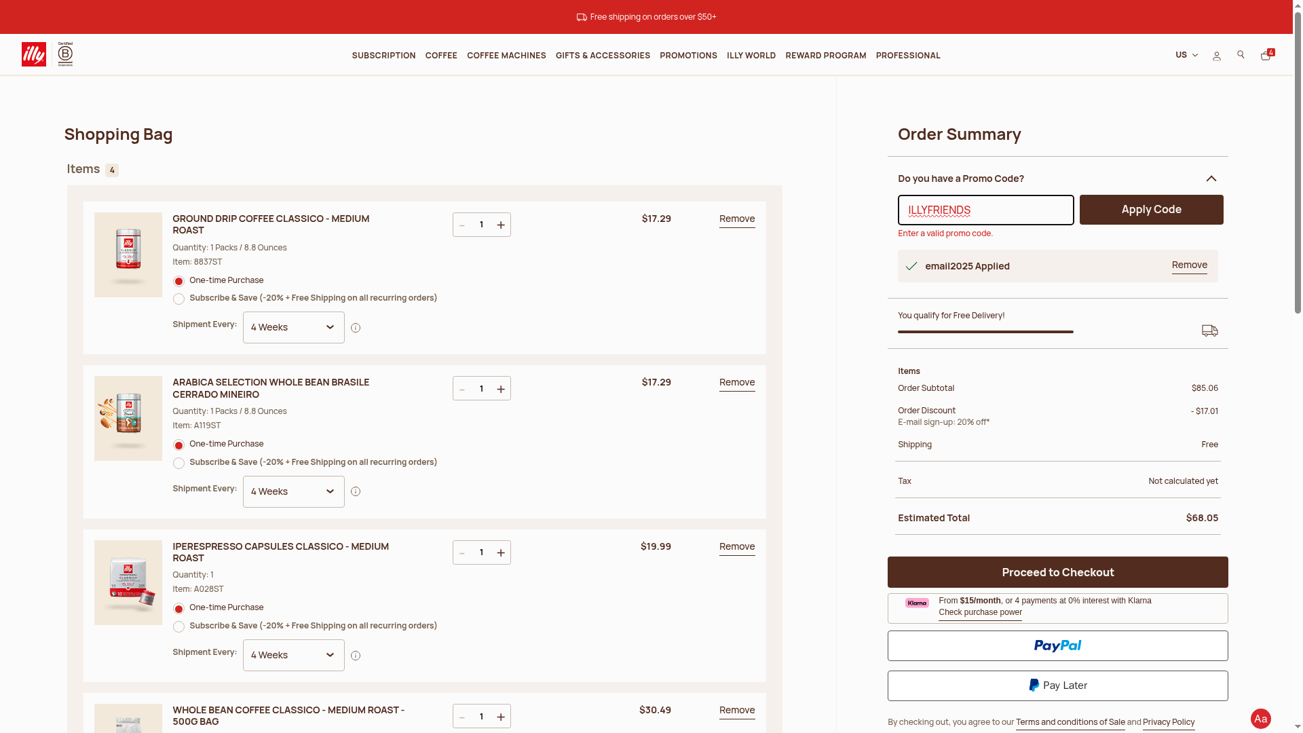The width and height of the screenshot is (1303, 733).
Task: Open Shipment Every dropdown for Arabica Brasile
Action: (293, 491)
